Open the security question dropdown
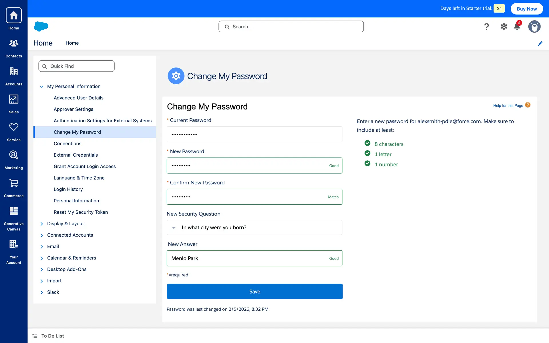The height and width of the screenshot is (343, 549). coord(254,228)
